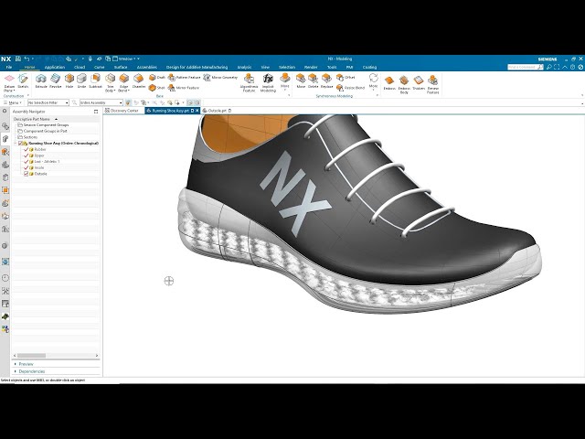
Task: Toggle visibility of Outsole component
Action: pos(27,174)
